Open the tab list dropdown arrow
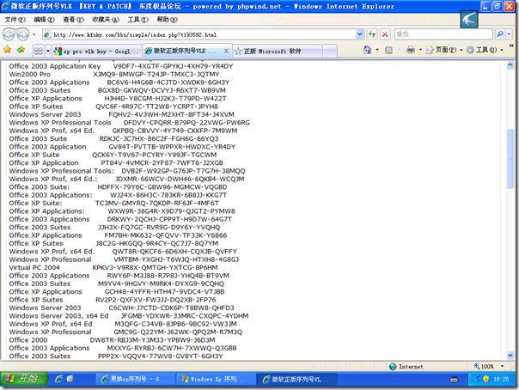The image size is (519, 390). [48, 51]
